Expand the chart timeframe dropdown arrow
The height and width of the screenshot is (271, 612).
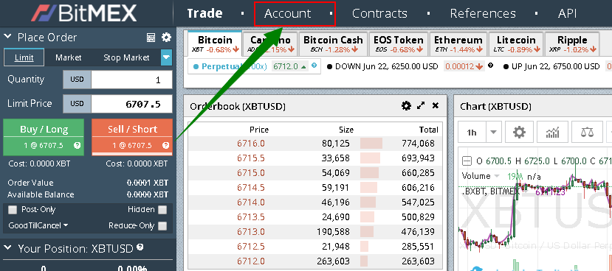click(493, 133)
